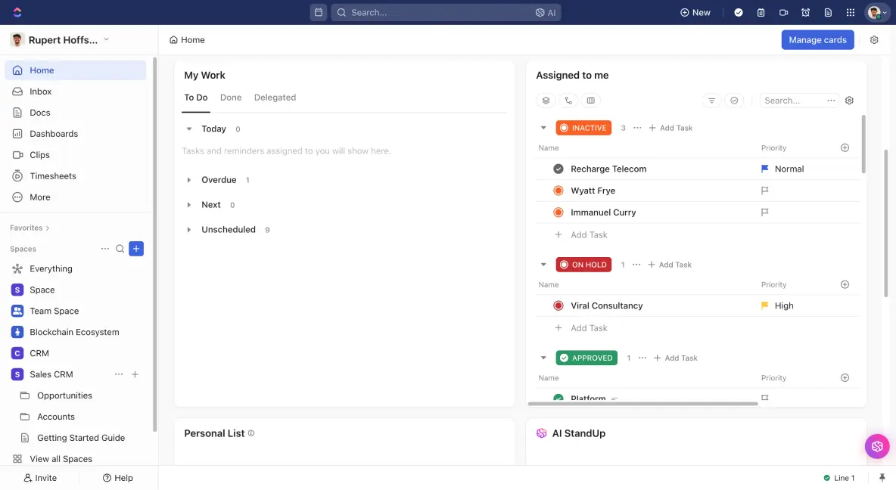Expand the Overdue section in My Work
Image resolution: width=896 pixels, height=490 pixels.
coord(189,180)
